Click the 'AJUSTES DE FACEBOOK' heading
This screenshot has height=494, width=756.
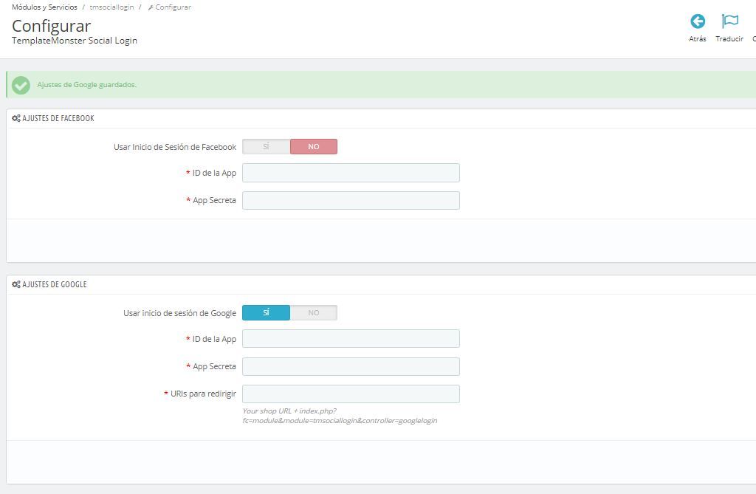(x=58, y=118)
